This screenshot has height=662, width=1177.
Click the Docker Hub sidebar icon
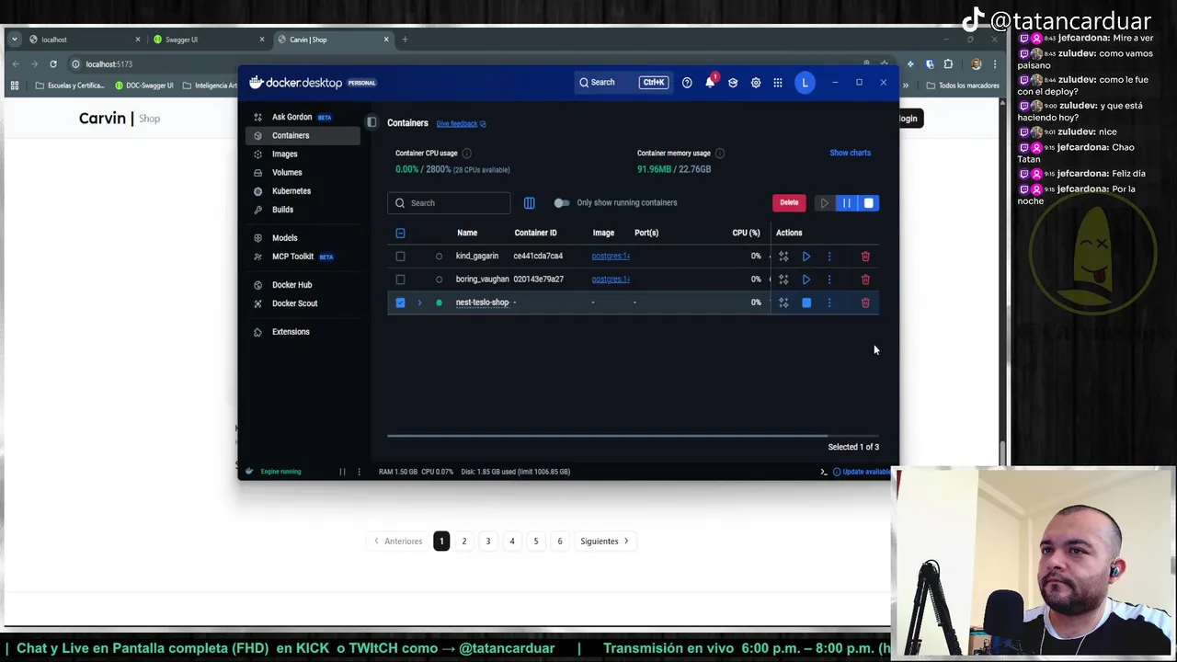257,285
